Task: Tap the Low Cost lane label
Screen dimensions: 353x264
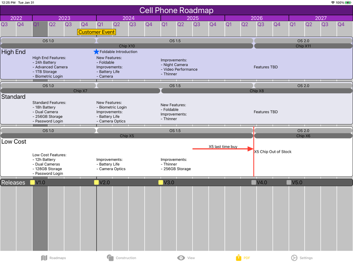Action: click(x=14, y=142)
